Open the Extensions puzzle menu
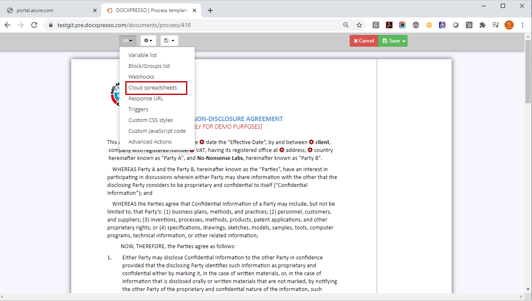Image resolution: width=532 pixels, height=301 pixels. click(482, 25)
